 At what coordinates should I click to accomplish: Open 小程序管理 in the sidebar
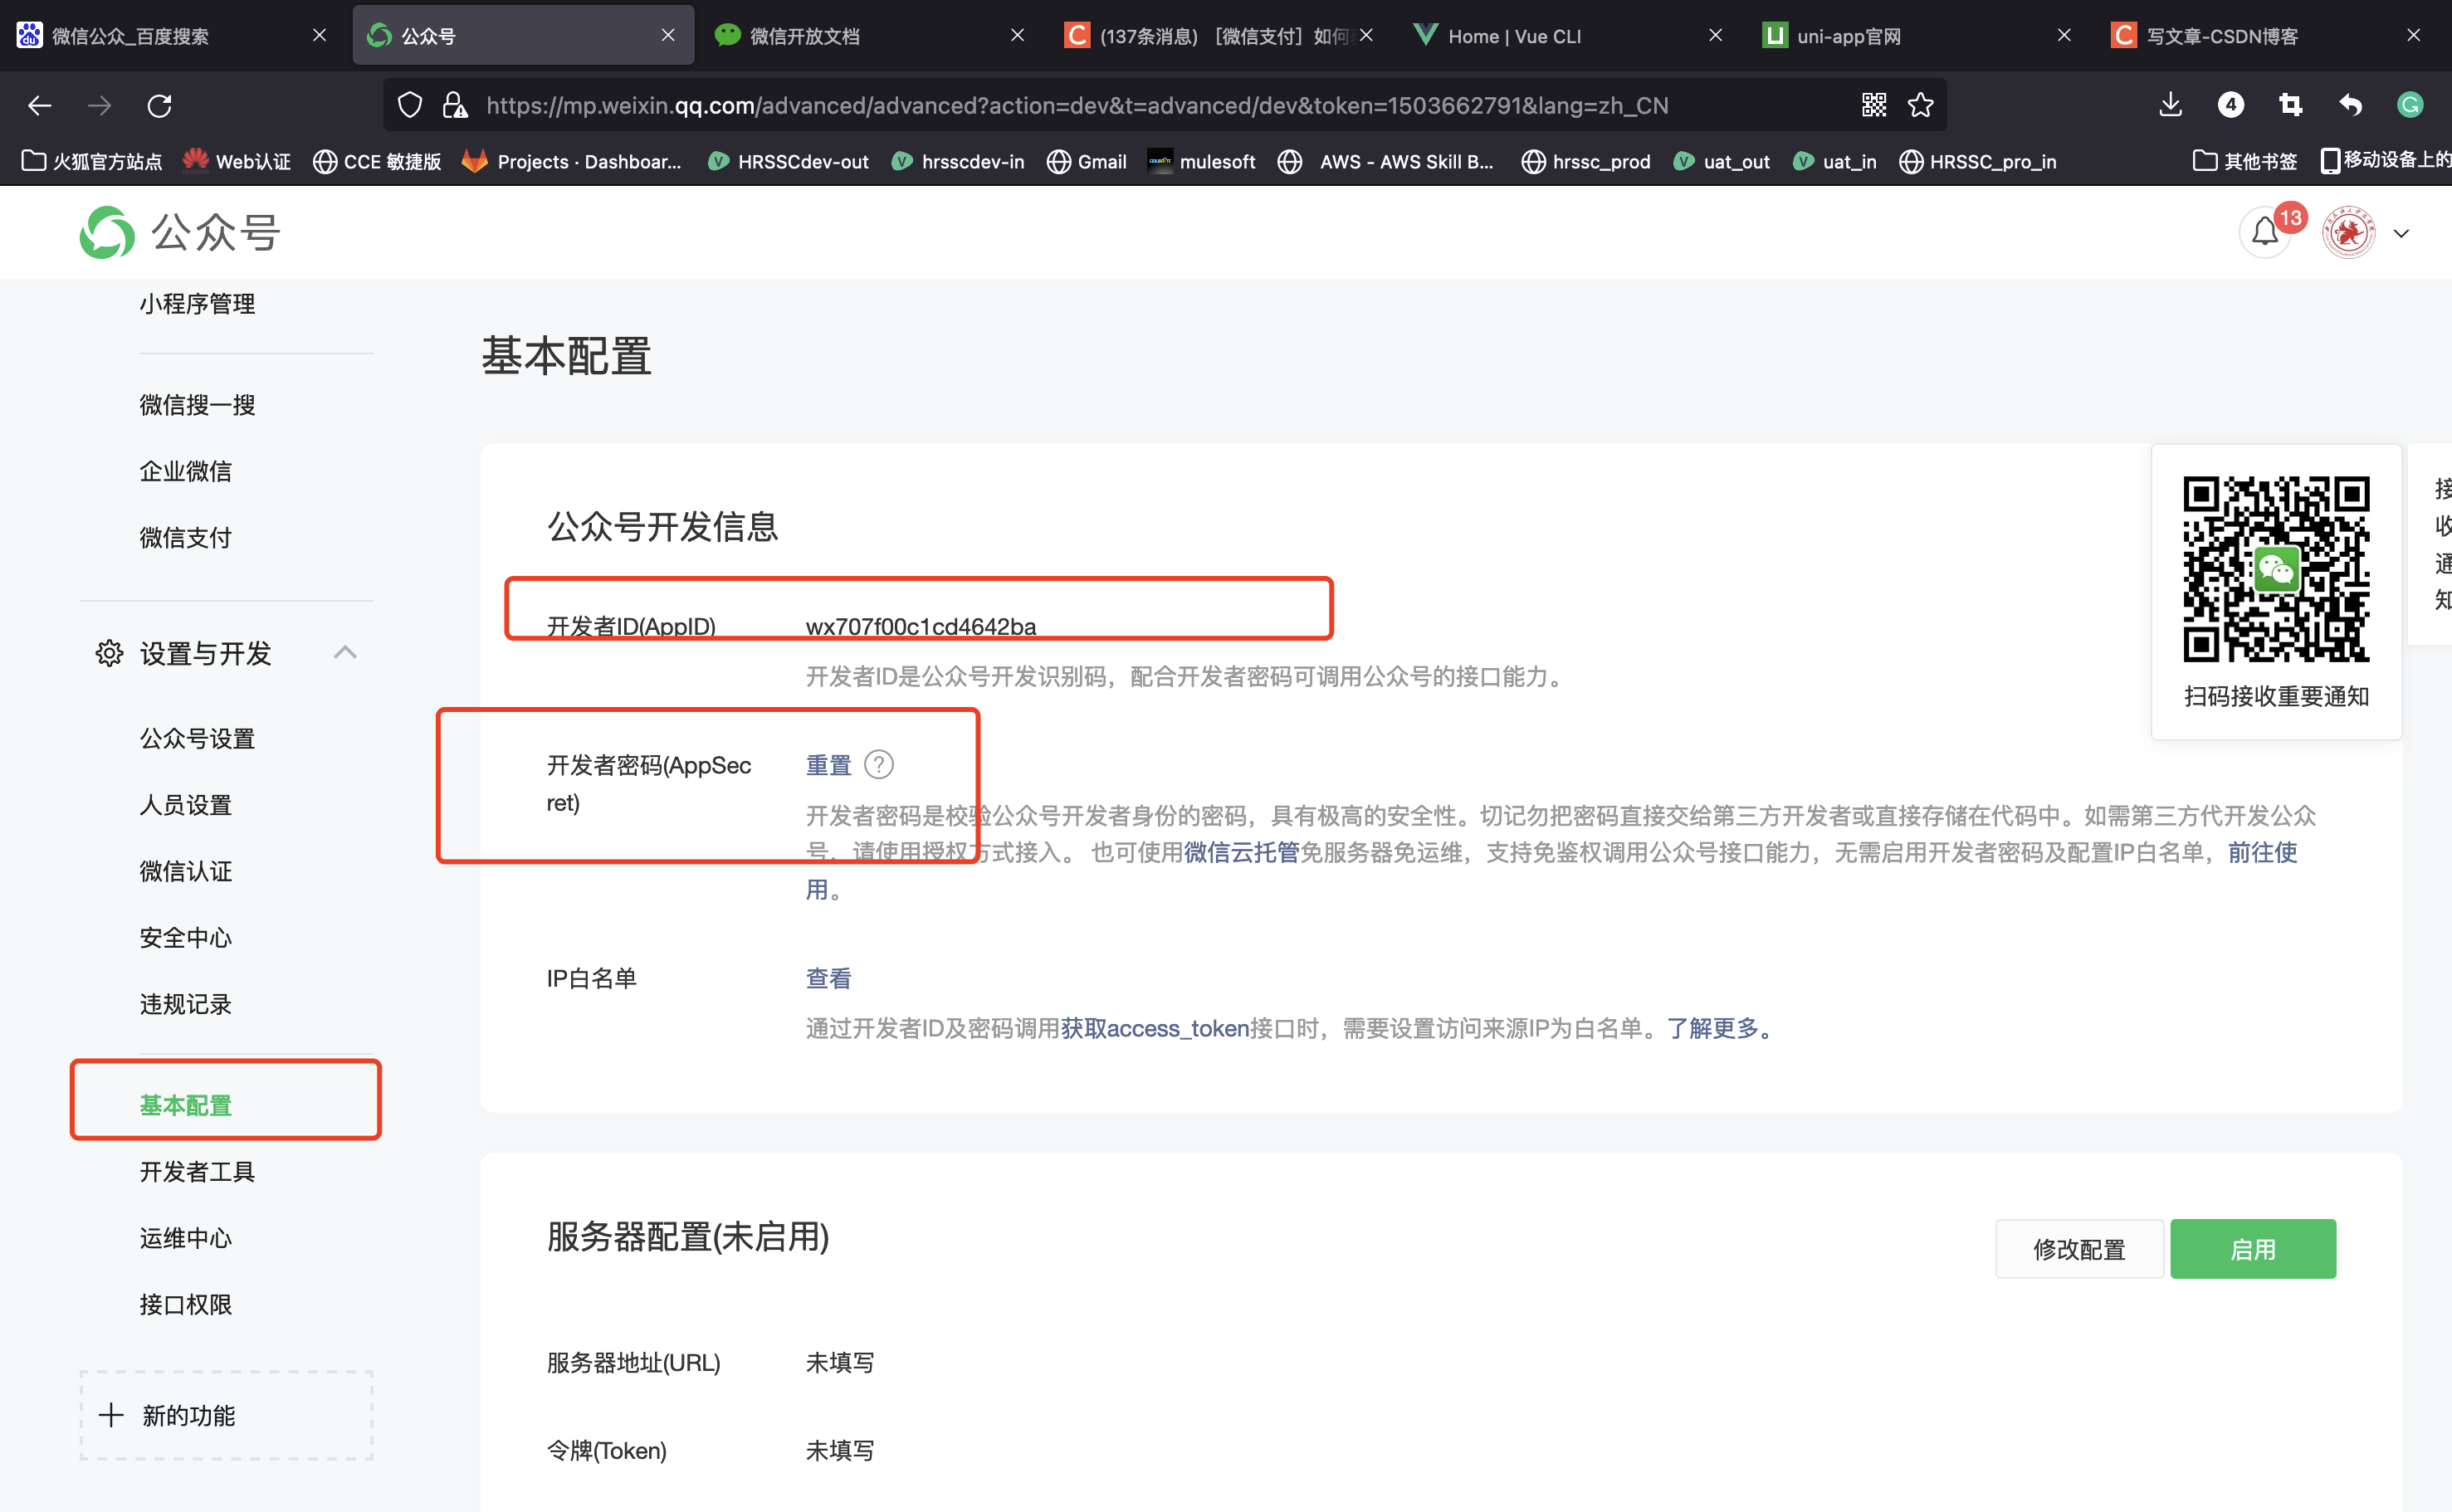click(x=197, y=303)
